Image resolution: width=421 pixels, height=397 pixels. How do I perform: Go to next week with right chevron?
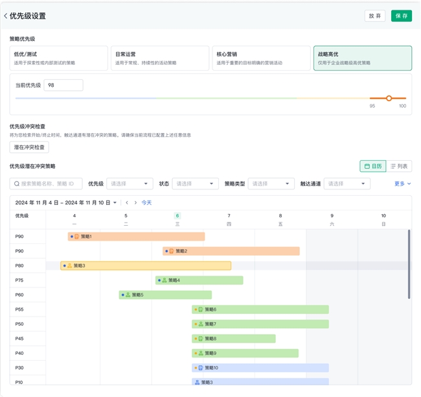(x=135, y=202)
